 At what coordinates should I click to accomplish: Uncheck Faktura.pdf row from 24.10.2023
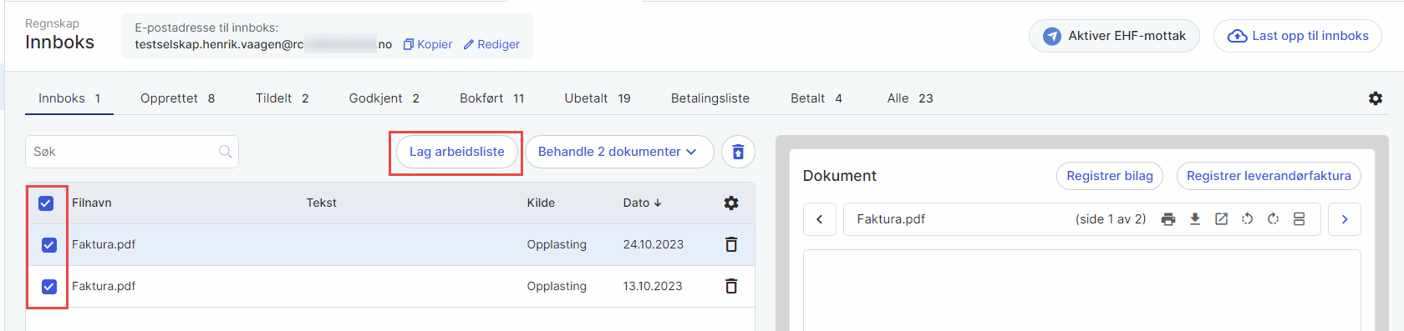pyautogui.click(x=49, y=244)
